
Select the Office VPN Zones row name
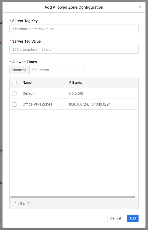[37, 104]
